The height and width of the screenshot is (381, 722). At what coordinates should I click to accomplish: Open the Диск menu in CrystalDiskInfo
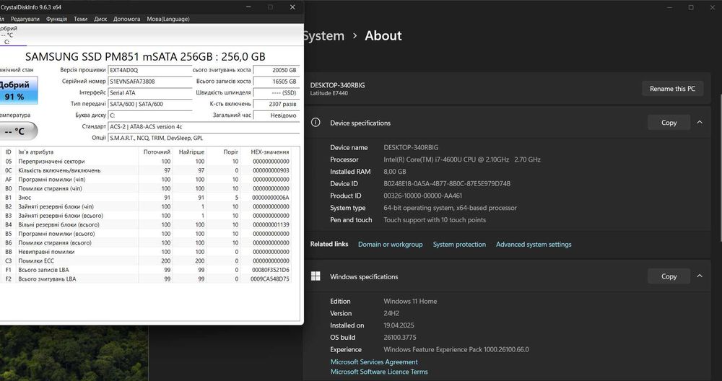pyautogui.click(x=100, y=19)
